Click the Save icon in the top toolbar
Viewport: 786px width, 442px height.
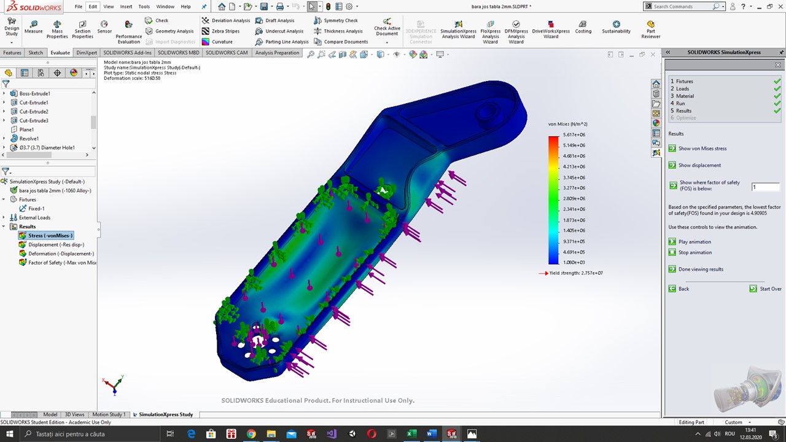263,7
